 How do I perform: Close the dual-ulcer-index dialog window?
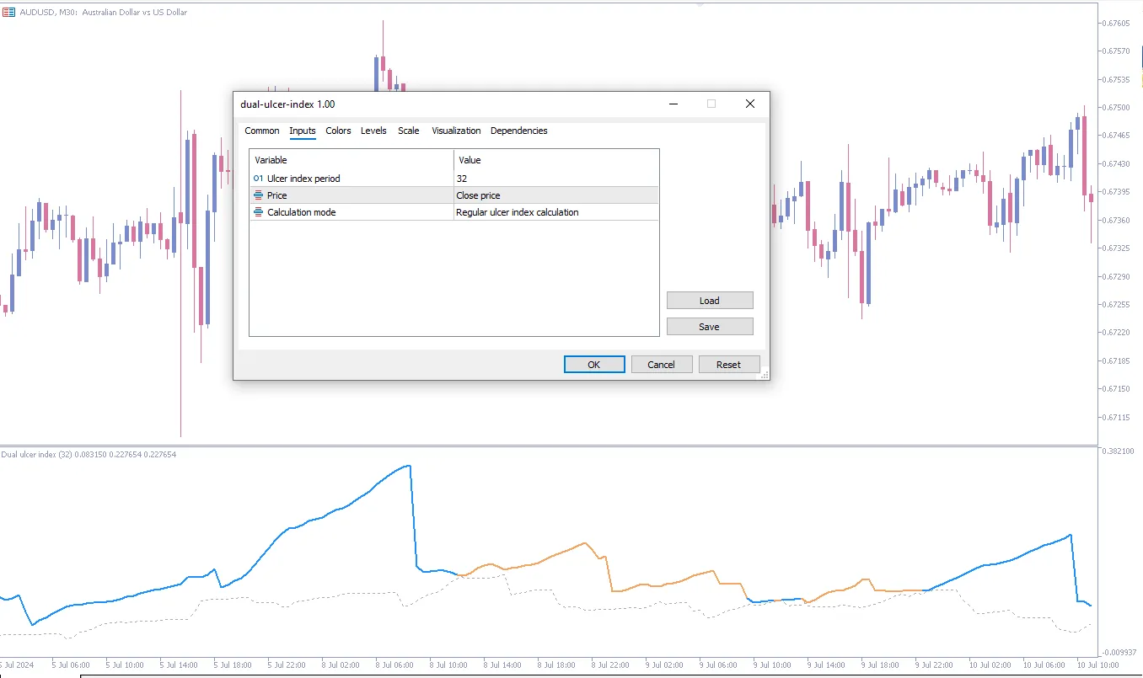click(749, 104)
